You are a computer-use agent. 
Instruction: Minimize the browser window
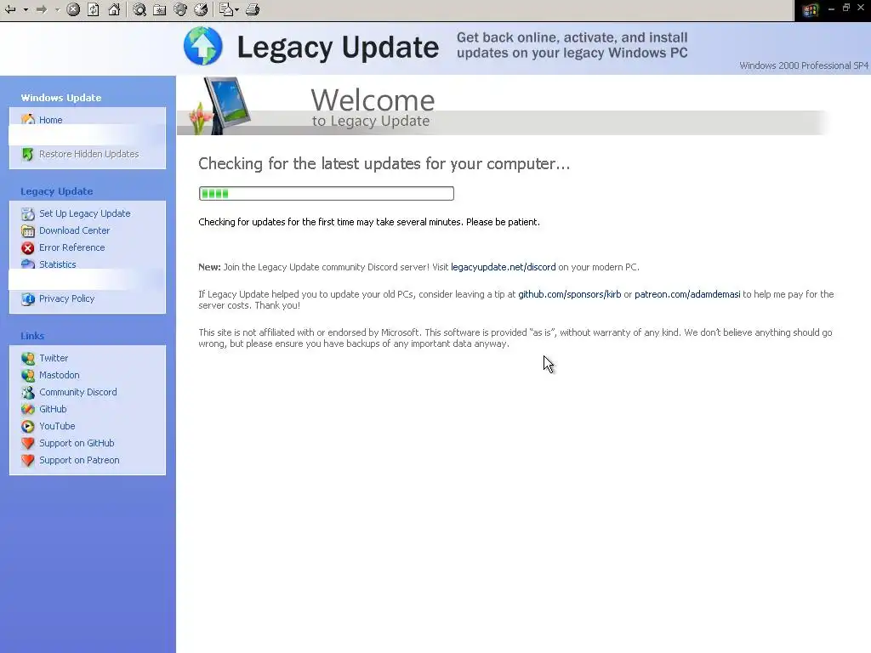pyautogui.click(x=832, y=9)
